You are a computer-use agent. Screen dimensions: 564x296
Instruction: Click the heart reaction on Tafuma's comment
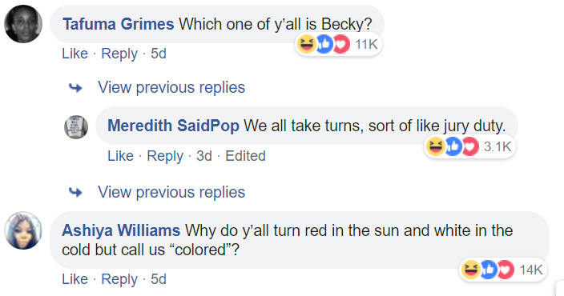point(341,45)
